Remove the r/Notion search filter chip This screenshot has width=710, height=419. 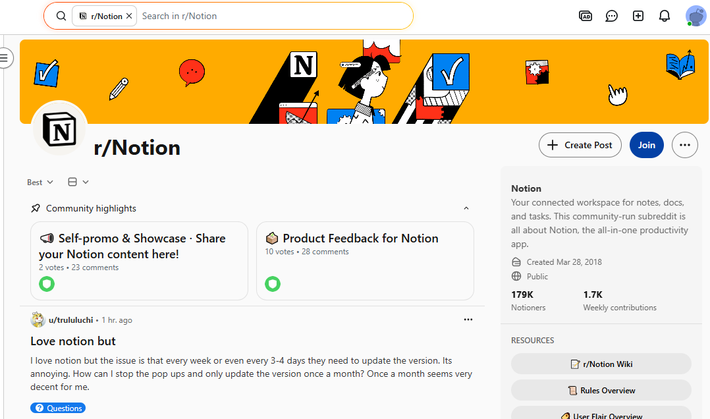[129, 16]
